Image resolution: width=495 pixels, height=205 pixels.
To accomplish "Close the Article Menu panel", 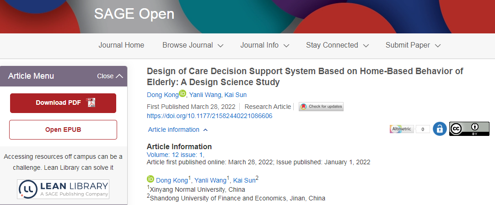I will [x=110, y=76].
